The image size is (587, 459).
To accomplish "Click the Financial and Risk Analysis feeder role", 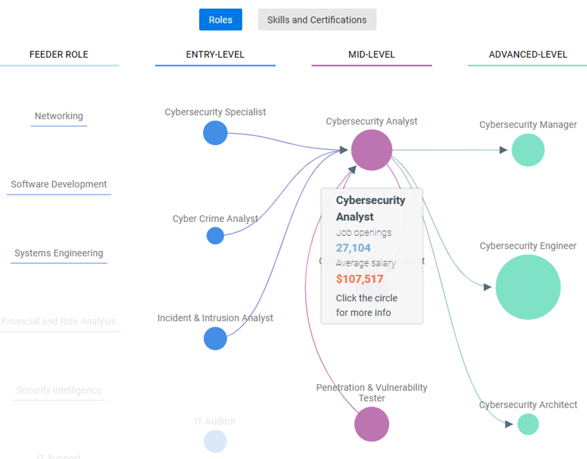I will 59,322.
